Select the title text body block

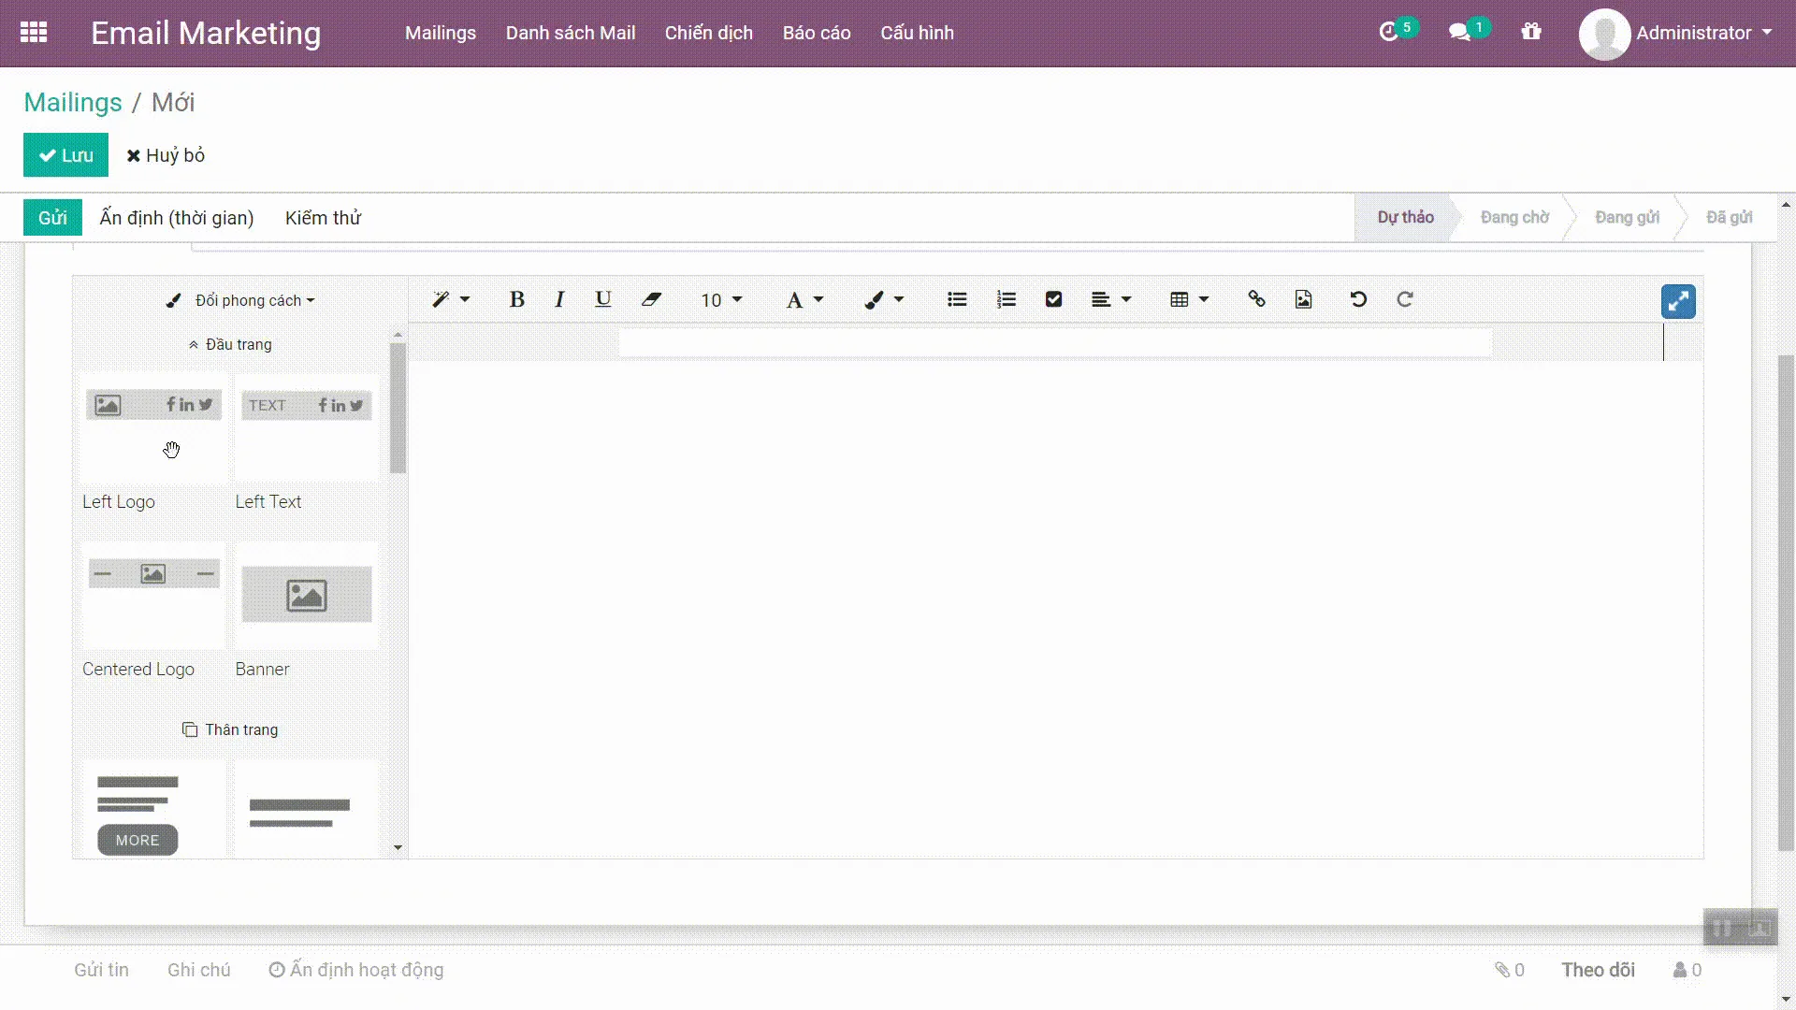[x=306, y=810]
